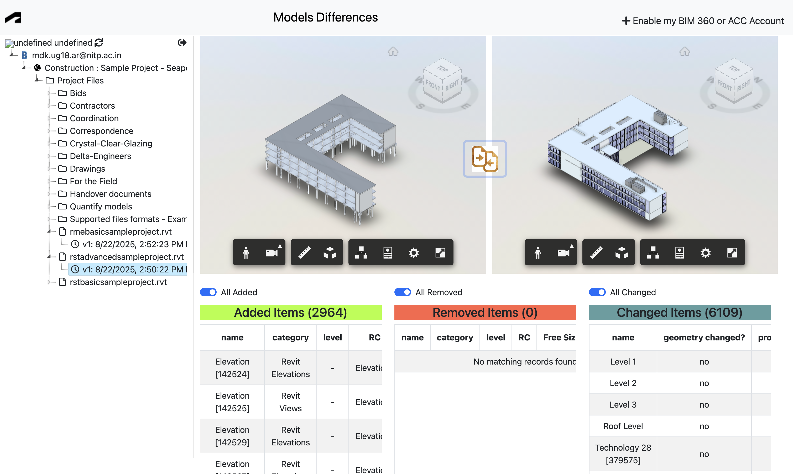The image size is (793, 474).
Task: Toggle the All Removed switch
Action: (x=403, y=292)
